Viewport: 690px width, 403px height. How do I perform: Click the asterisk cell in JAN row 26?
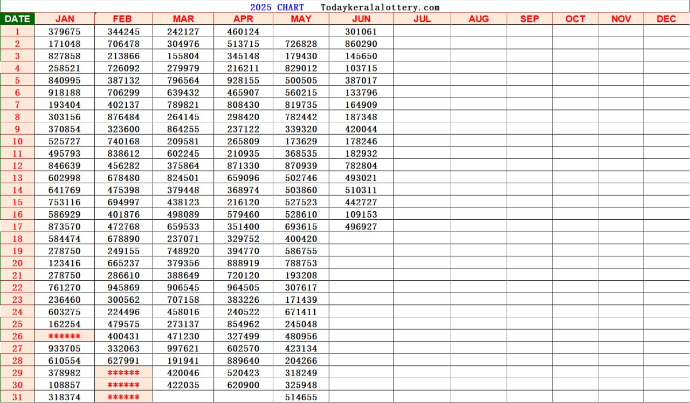[65, 336]
